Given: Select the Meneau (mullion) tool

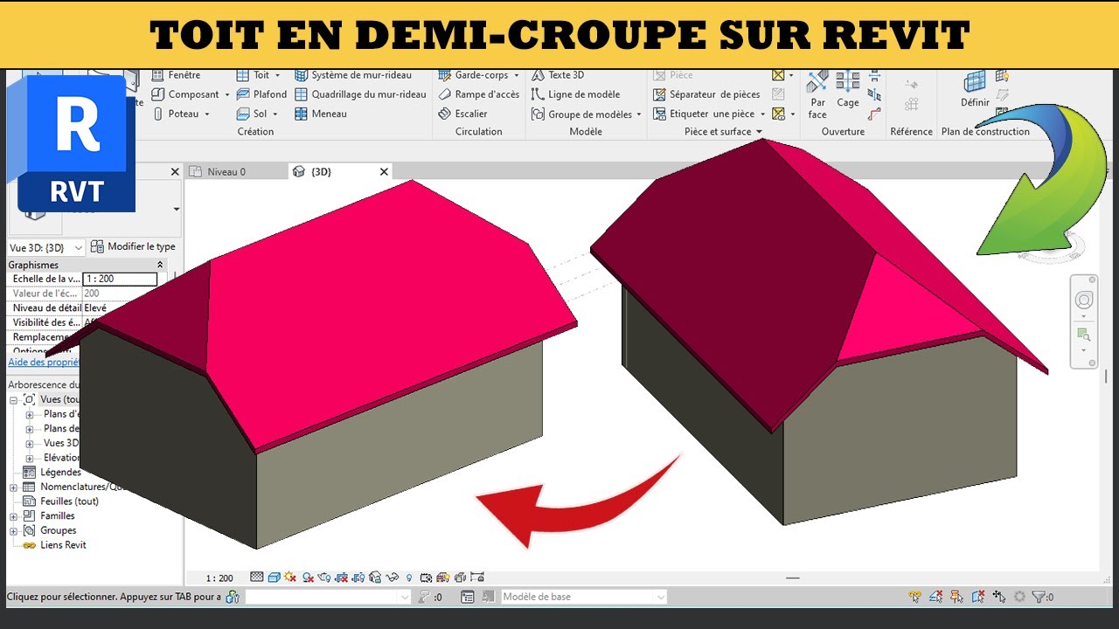Looking at the screenshot, I should point(321,114).
